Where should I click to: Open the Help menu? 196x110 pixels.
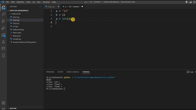[x=54, y=2]
